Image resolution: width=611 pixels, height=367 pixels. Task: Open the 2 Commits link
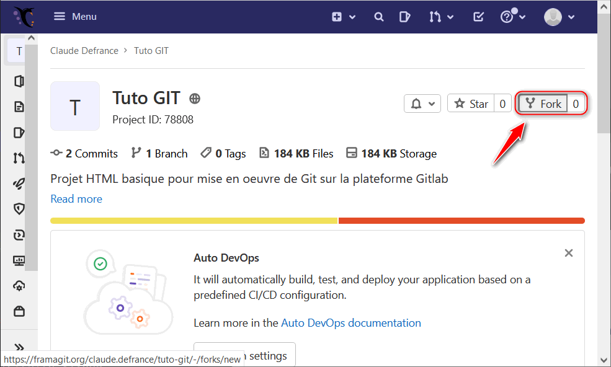click(x=84, y=154)
